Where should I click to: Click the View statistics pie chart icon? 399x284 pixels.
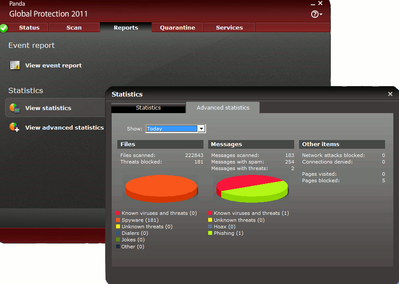tap(14, 108)
